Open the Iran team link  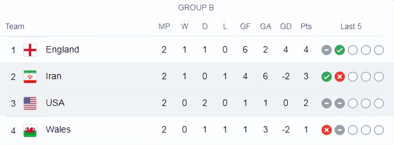click(54, 76)
